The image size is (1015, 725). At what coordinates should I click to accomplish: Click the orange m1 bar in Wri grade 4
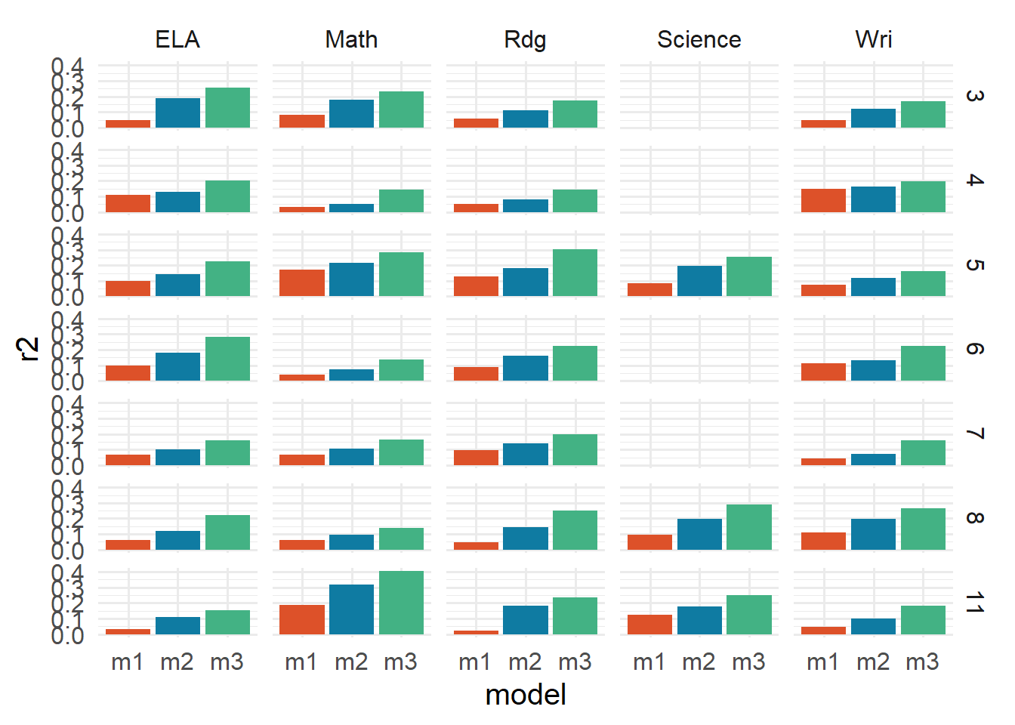coord(823,201)
